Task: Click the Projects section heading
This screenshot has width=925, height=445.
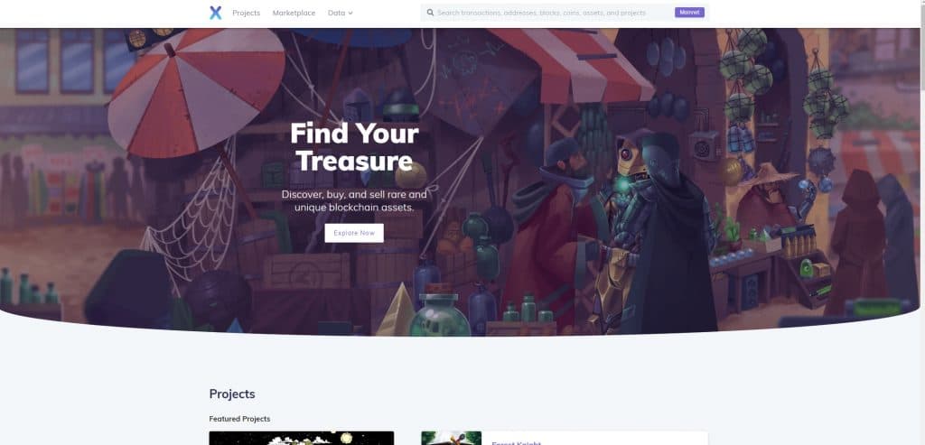Action: (232, 394)
